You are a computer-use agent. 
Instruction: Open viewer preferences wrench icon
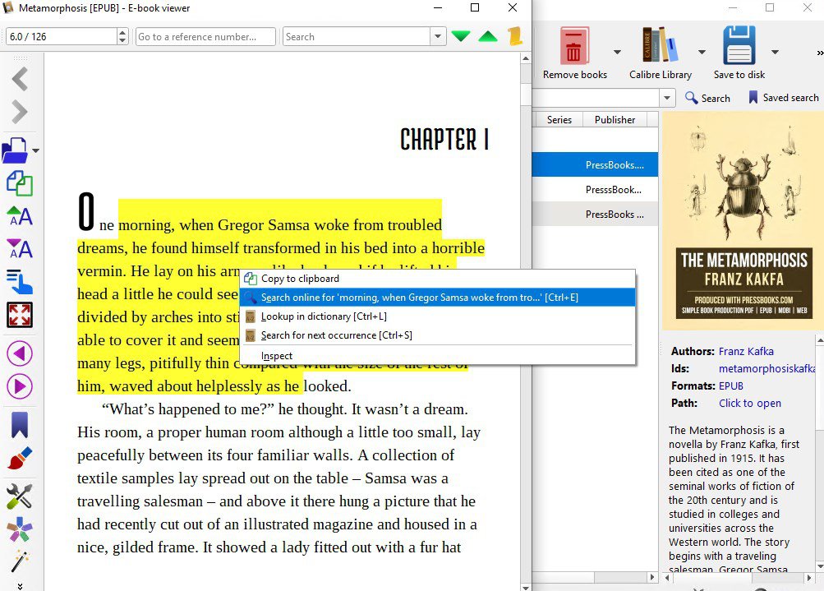20,496
